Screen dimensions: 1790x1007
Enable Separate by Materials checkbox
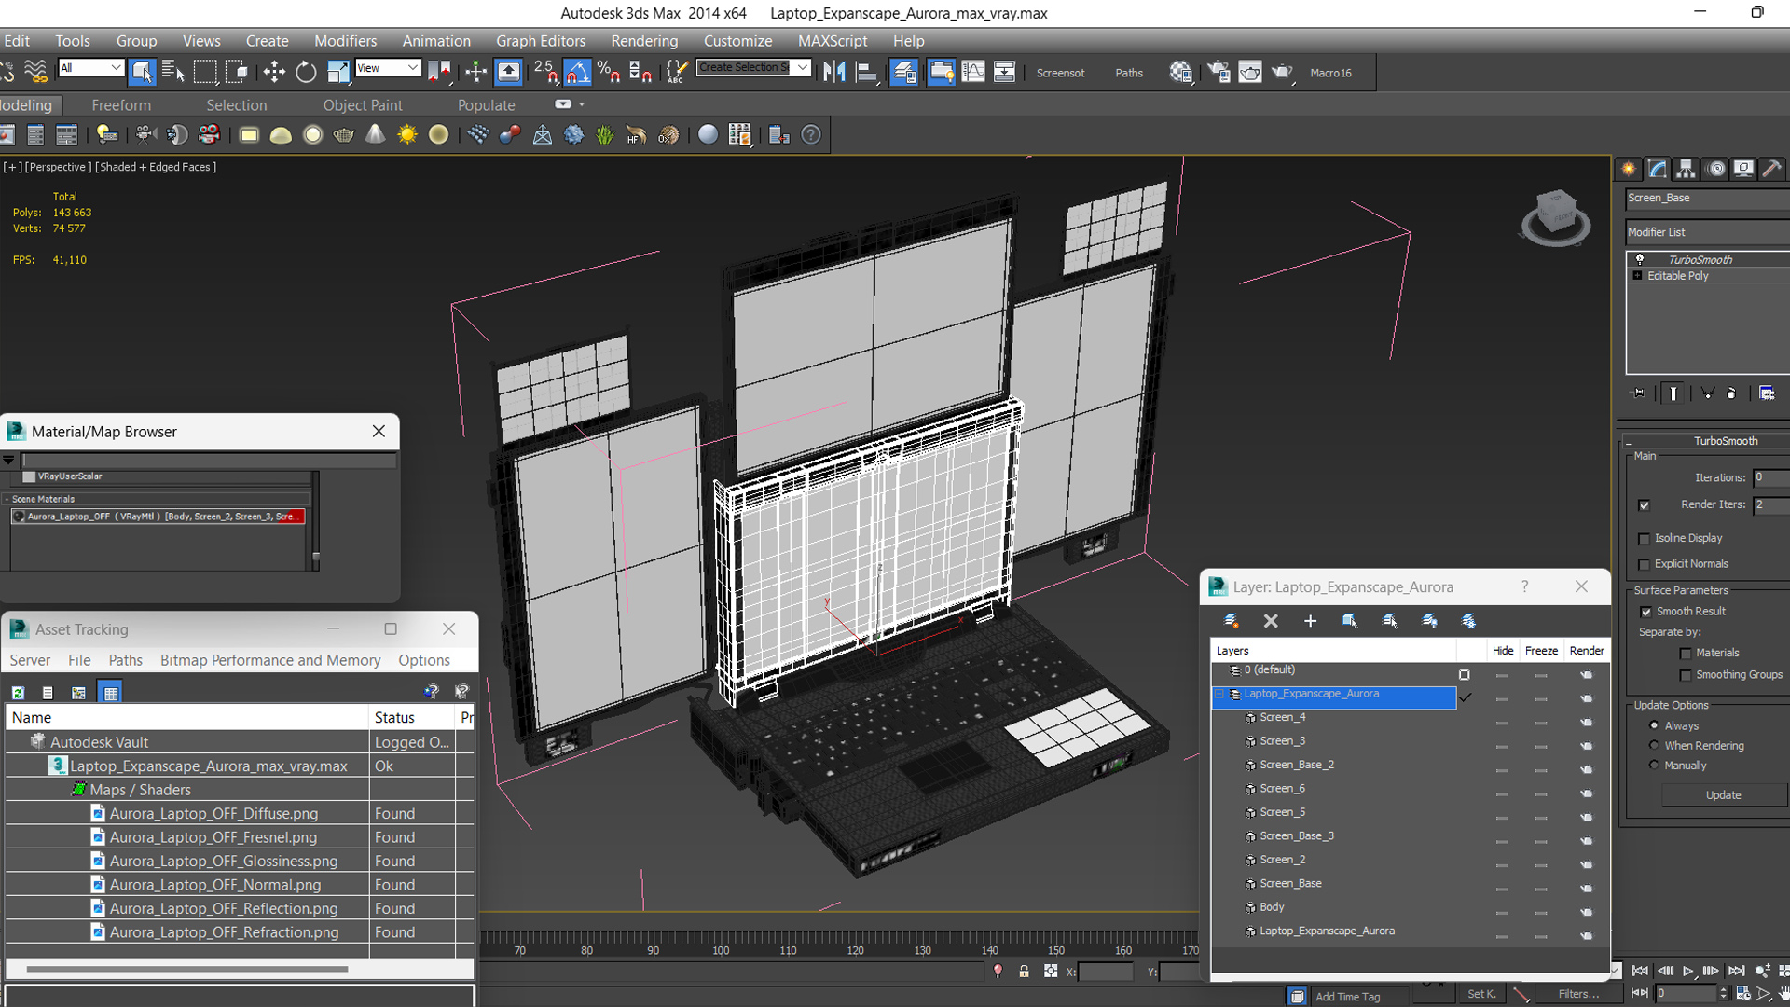click(1685, 654)
